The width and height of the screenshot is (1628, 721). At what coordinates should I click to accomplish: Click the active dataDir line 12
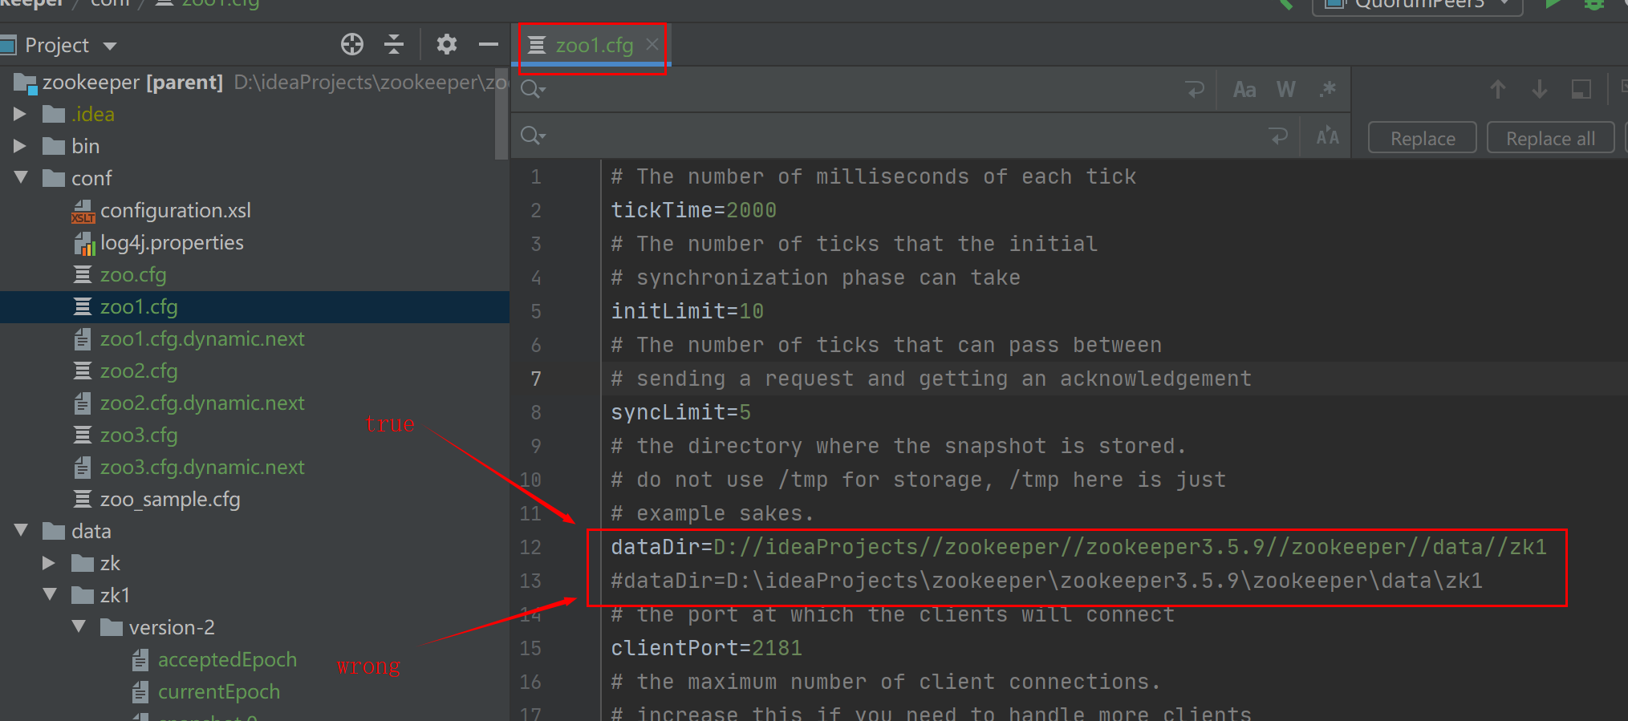[x=1078, y=547]
